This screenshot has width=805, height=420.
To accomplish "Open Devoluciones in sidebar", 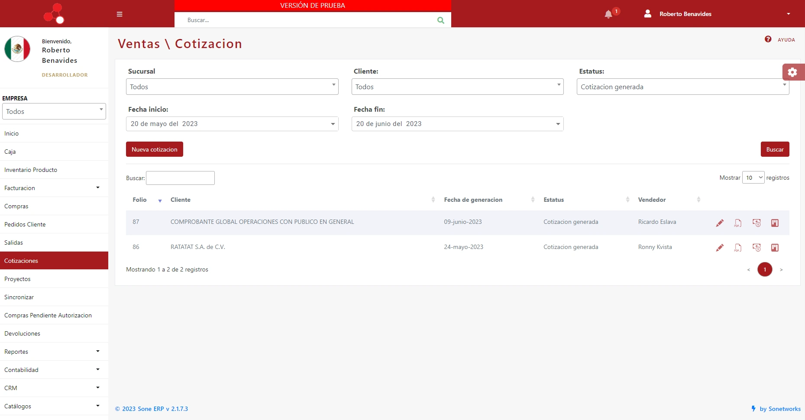I will pyautogui.click(x=54, y=333).
